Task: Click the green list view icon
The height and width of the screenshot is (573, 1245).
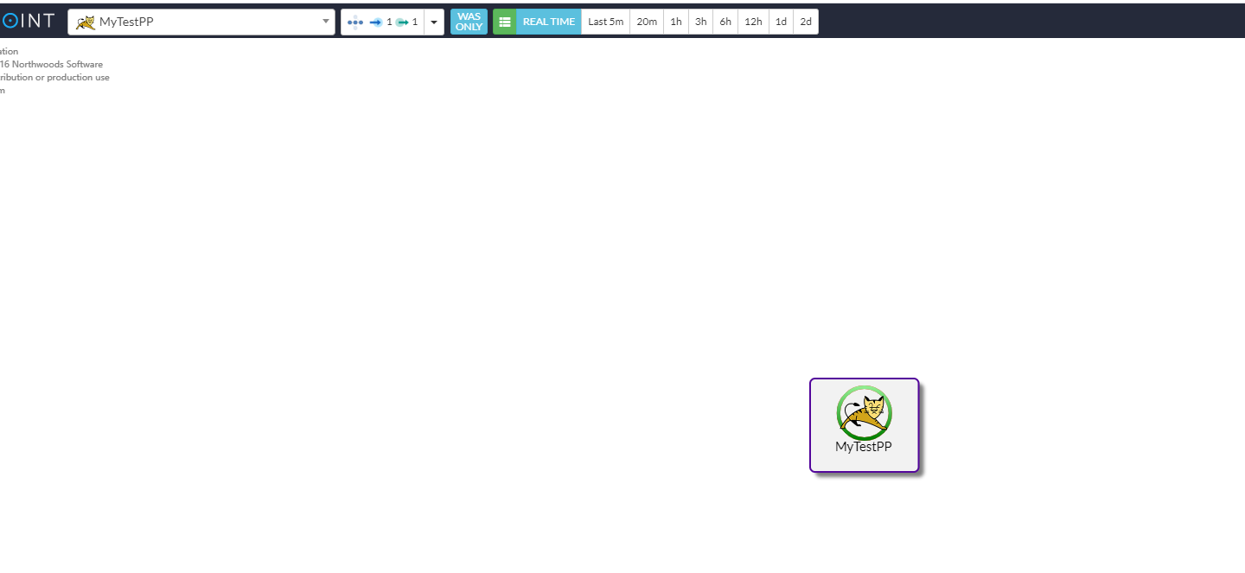Action: click(x=505, y=22)
